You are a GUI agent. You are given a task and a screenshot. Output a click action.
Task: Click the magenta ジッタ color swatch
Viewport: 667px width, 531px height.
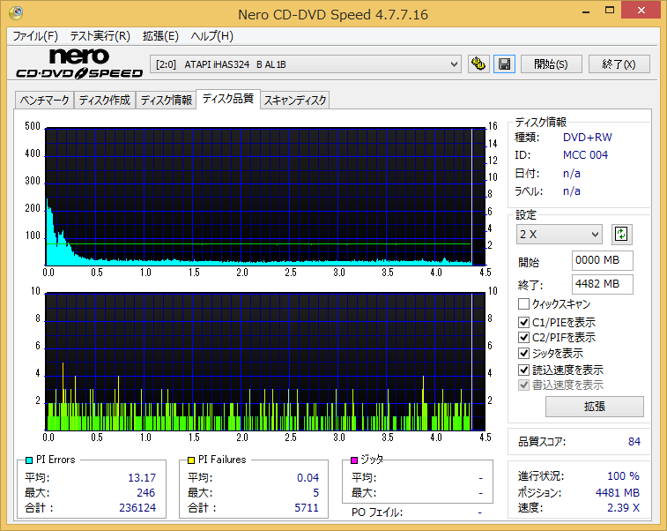[354, 460]
